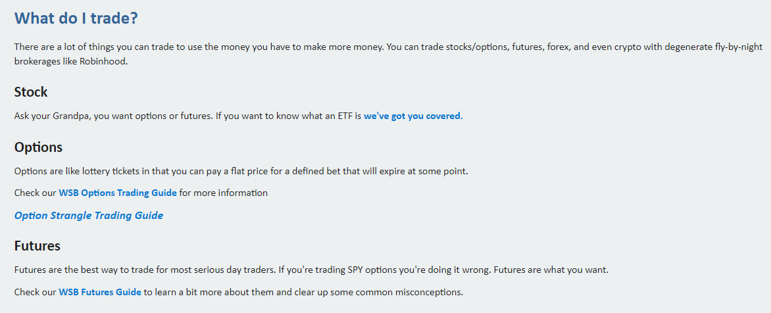
Task: Click the Options section heading
Action: point(38,147)
